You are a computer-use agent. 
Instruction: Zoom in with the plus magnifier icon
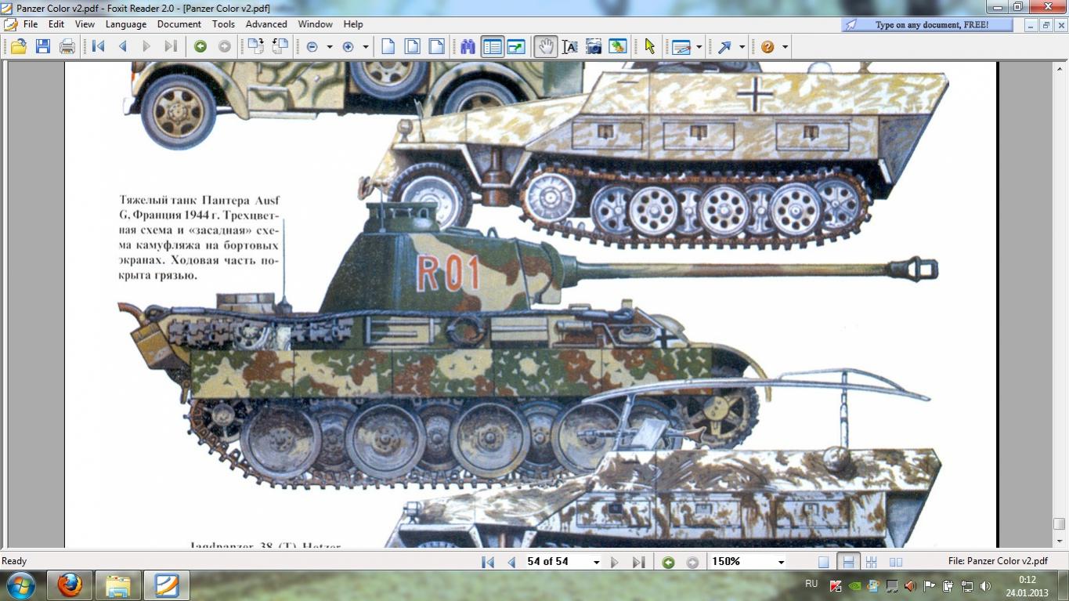coord(349,46)
